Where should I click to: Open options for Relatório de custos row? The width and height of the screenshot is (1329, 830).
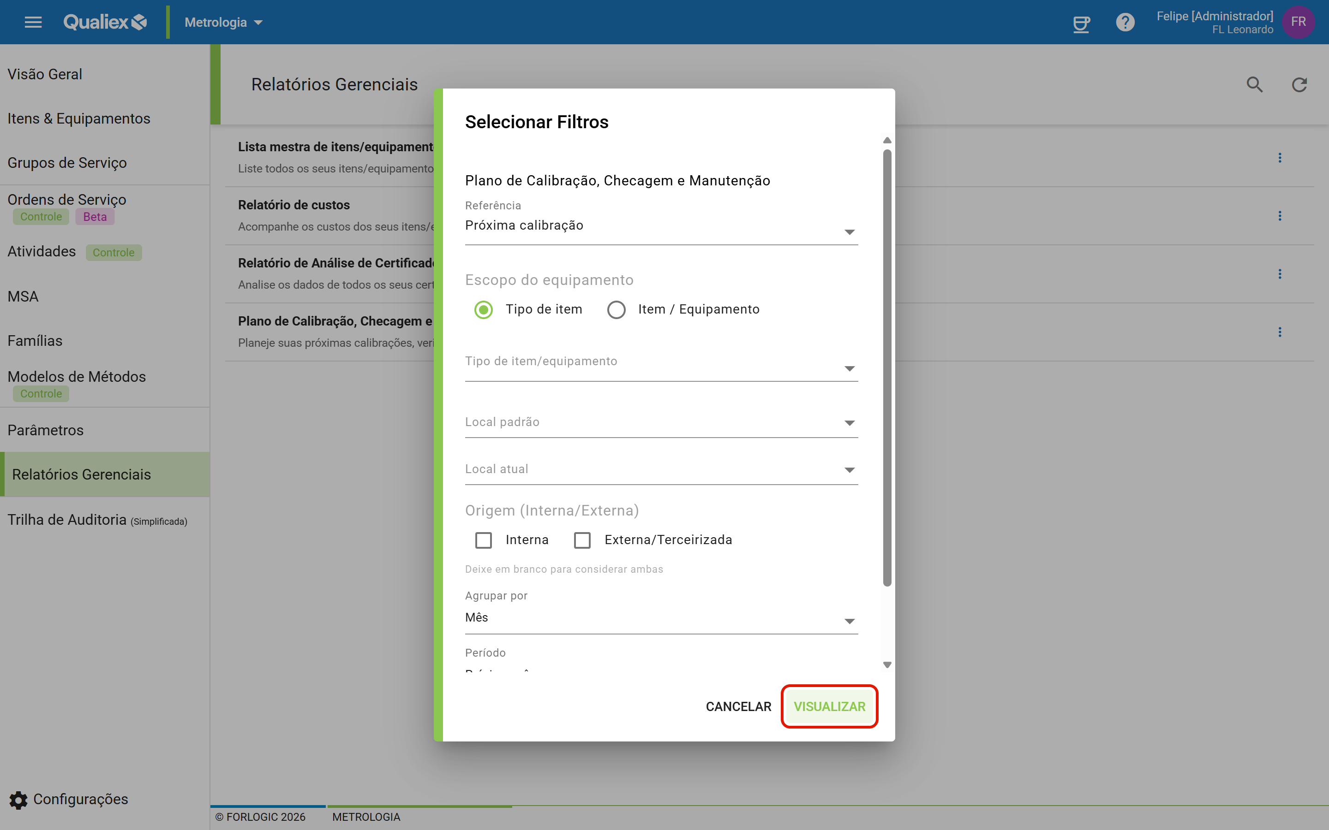[1280, 216]
